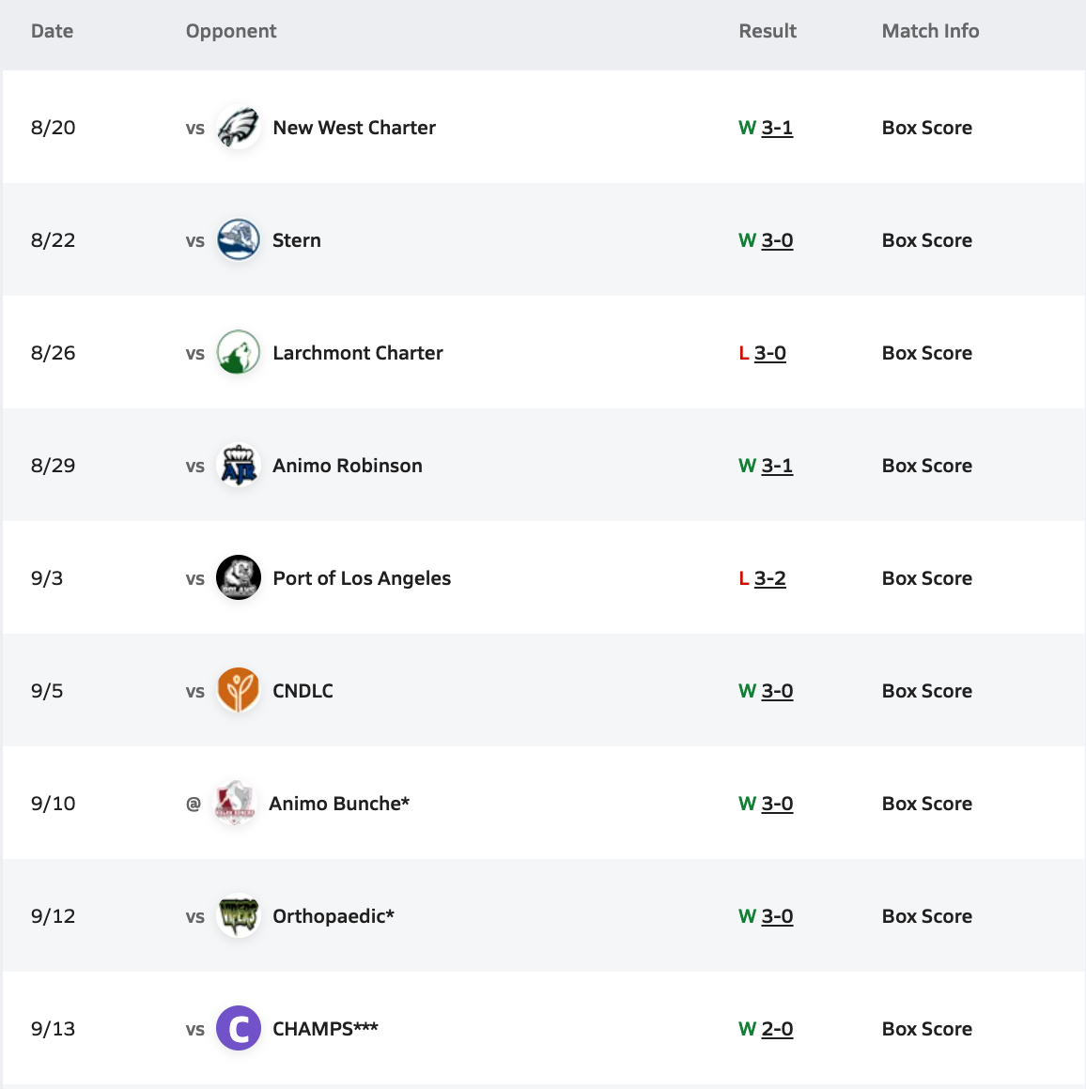Open the Animo Bunche team logo
The height and width of the screenshot is (1089, 1086).
click(235, 804)
